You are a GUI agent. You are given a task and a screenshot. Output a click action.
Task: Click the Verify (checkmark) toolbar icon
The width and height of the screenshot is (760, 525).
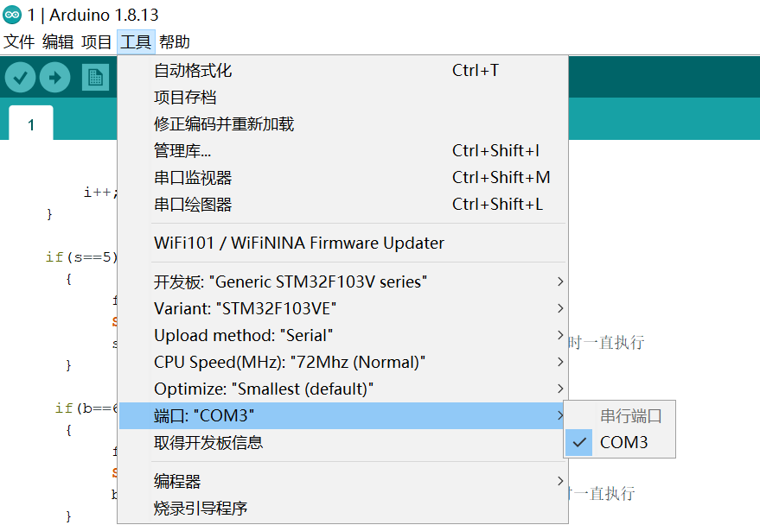pos(21,77)
